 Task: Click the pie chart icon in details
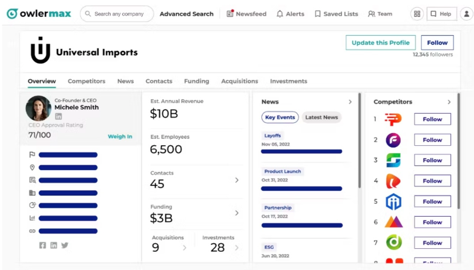point(32,205)
